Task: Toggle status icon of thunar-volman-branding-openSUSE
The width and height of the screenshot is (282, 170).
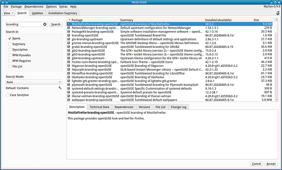Action: pos(69,96)
